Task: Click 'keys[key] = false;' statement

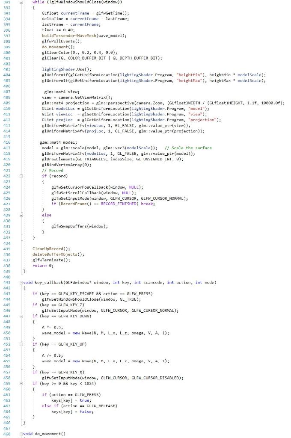Action: [72, 411]
